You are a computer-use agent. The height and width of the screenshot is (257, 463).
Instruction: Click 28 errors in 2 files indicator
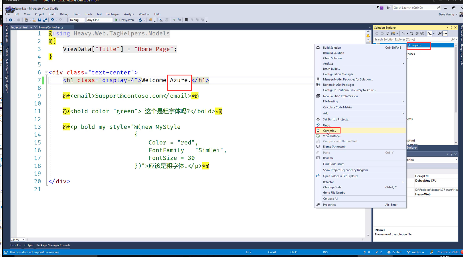coord(448,252)
